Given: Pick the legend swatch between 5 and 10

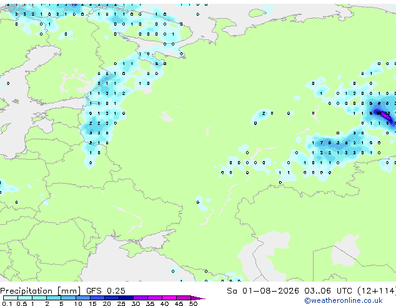Looking at the screenshot, I should [68, 298].
